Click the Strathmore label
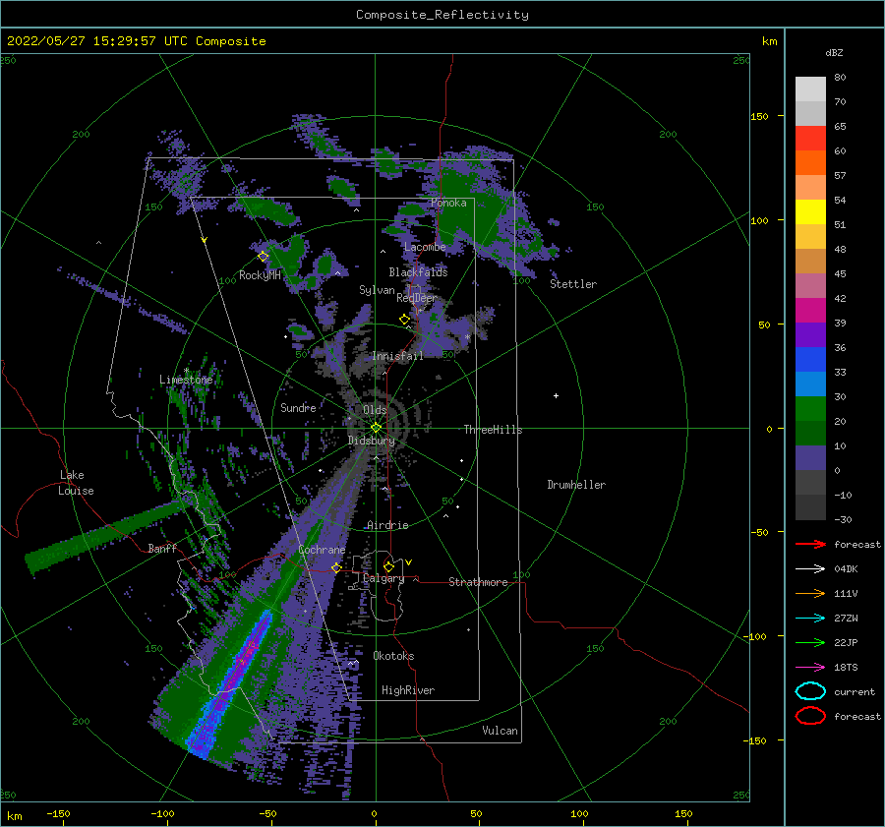 coord(478,582)
